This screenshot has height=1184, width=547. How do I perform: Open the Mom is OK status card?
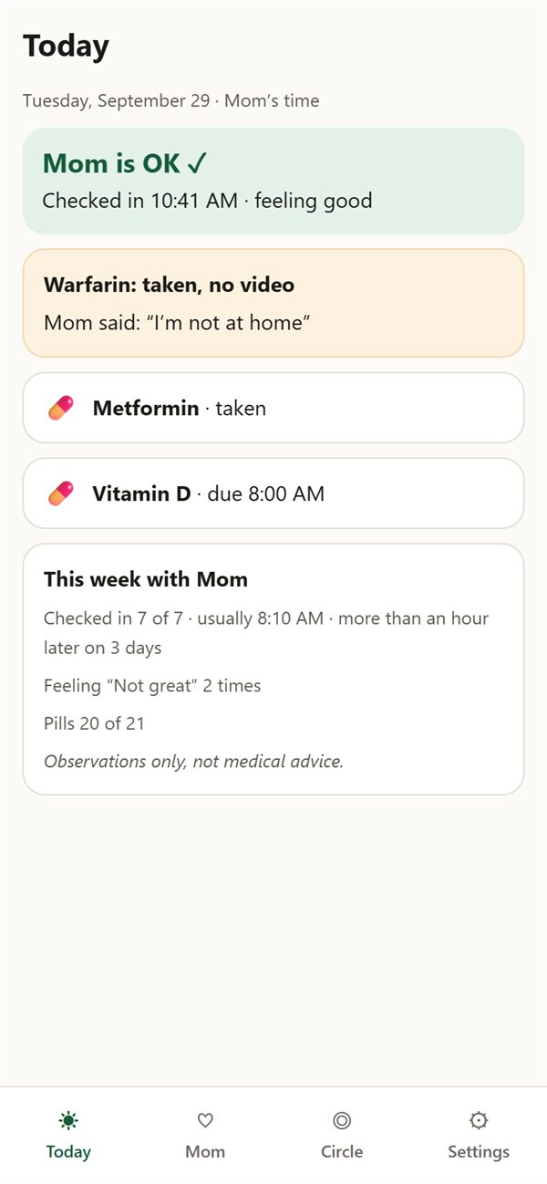tap(273, 181)
